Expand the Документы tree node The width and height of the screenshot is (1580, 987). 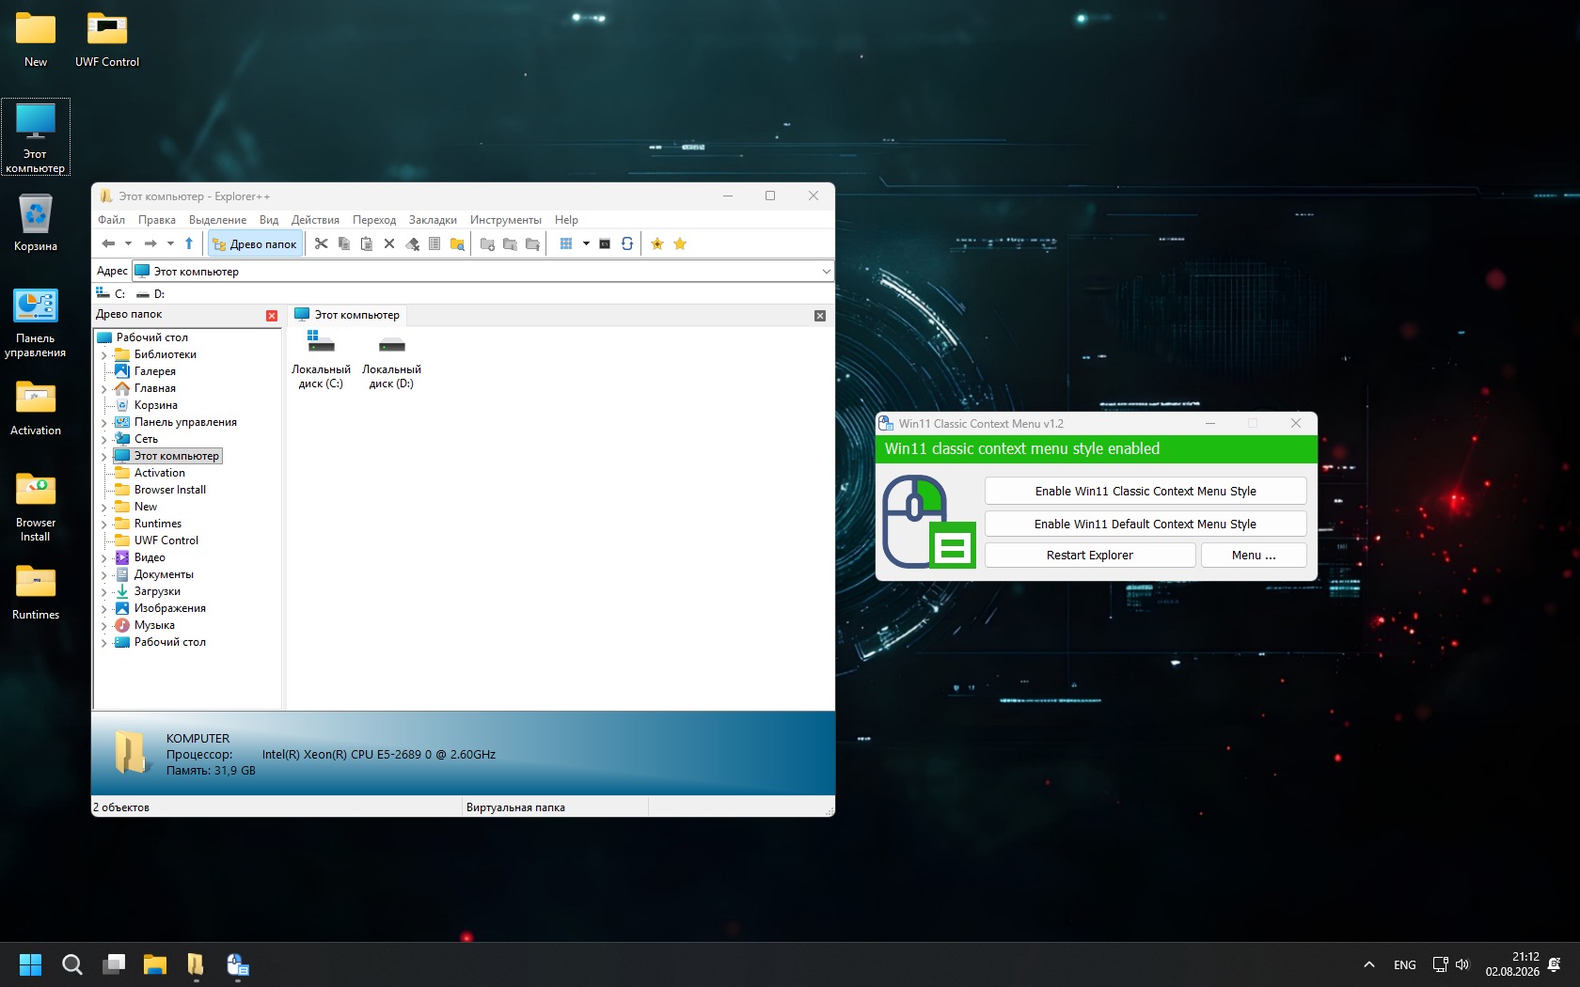pyautogui.click(x=103, y=575)
